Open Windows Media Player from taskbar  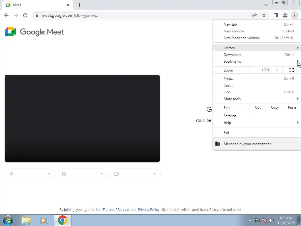pos(44,220)
